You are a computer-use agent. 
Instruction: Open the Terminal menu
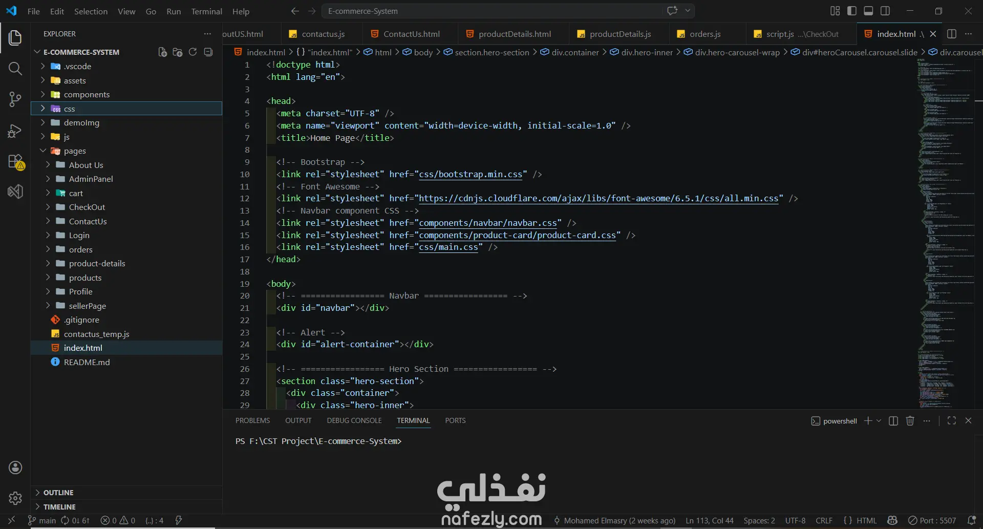pos(206,11)
